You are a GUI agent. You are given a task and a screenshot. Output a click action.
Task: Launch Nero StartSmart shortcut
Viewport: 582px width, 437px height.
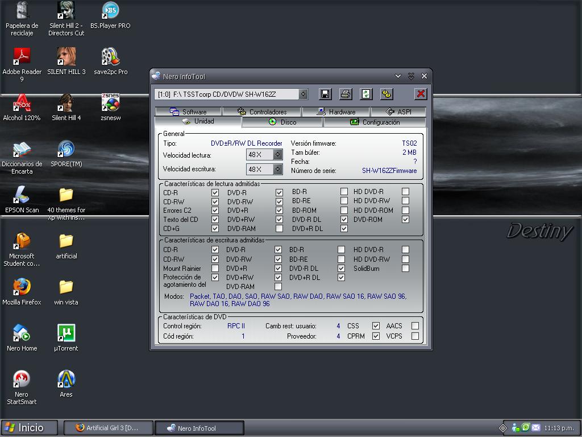pyautogui.click(x=22, y=387)
